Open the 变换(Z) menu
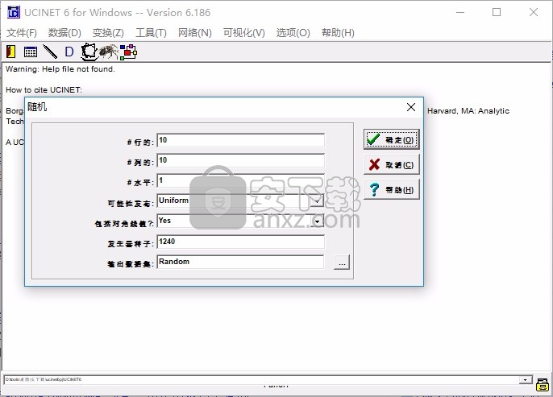 point(108,33)
